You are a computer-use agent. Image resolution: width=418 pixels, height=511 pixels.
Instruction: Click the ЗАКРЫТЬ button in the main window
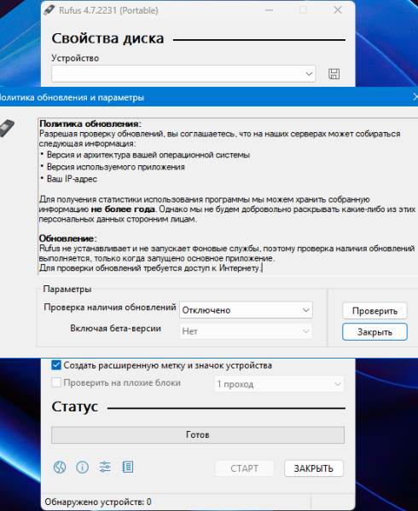click(x=314, y=468)
